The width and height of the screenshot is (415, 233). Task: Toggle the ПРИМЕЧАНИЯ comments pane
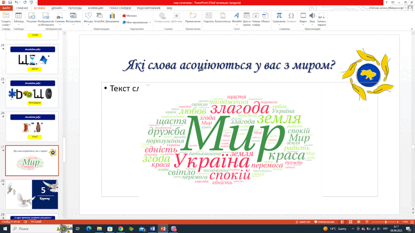point(324,222)
